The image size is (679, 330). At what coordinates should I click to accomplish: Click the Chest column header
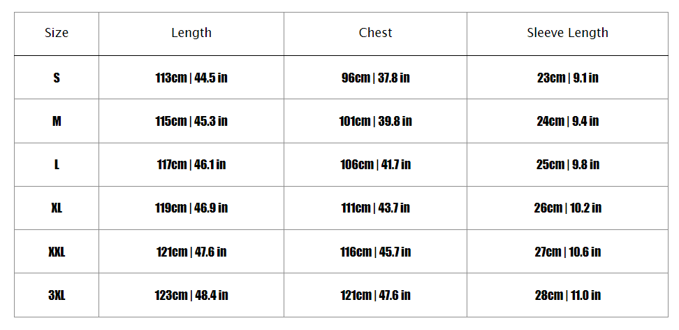[375, 33]
